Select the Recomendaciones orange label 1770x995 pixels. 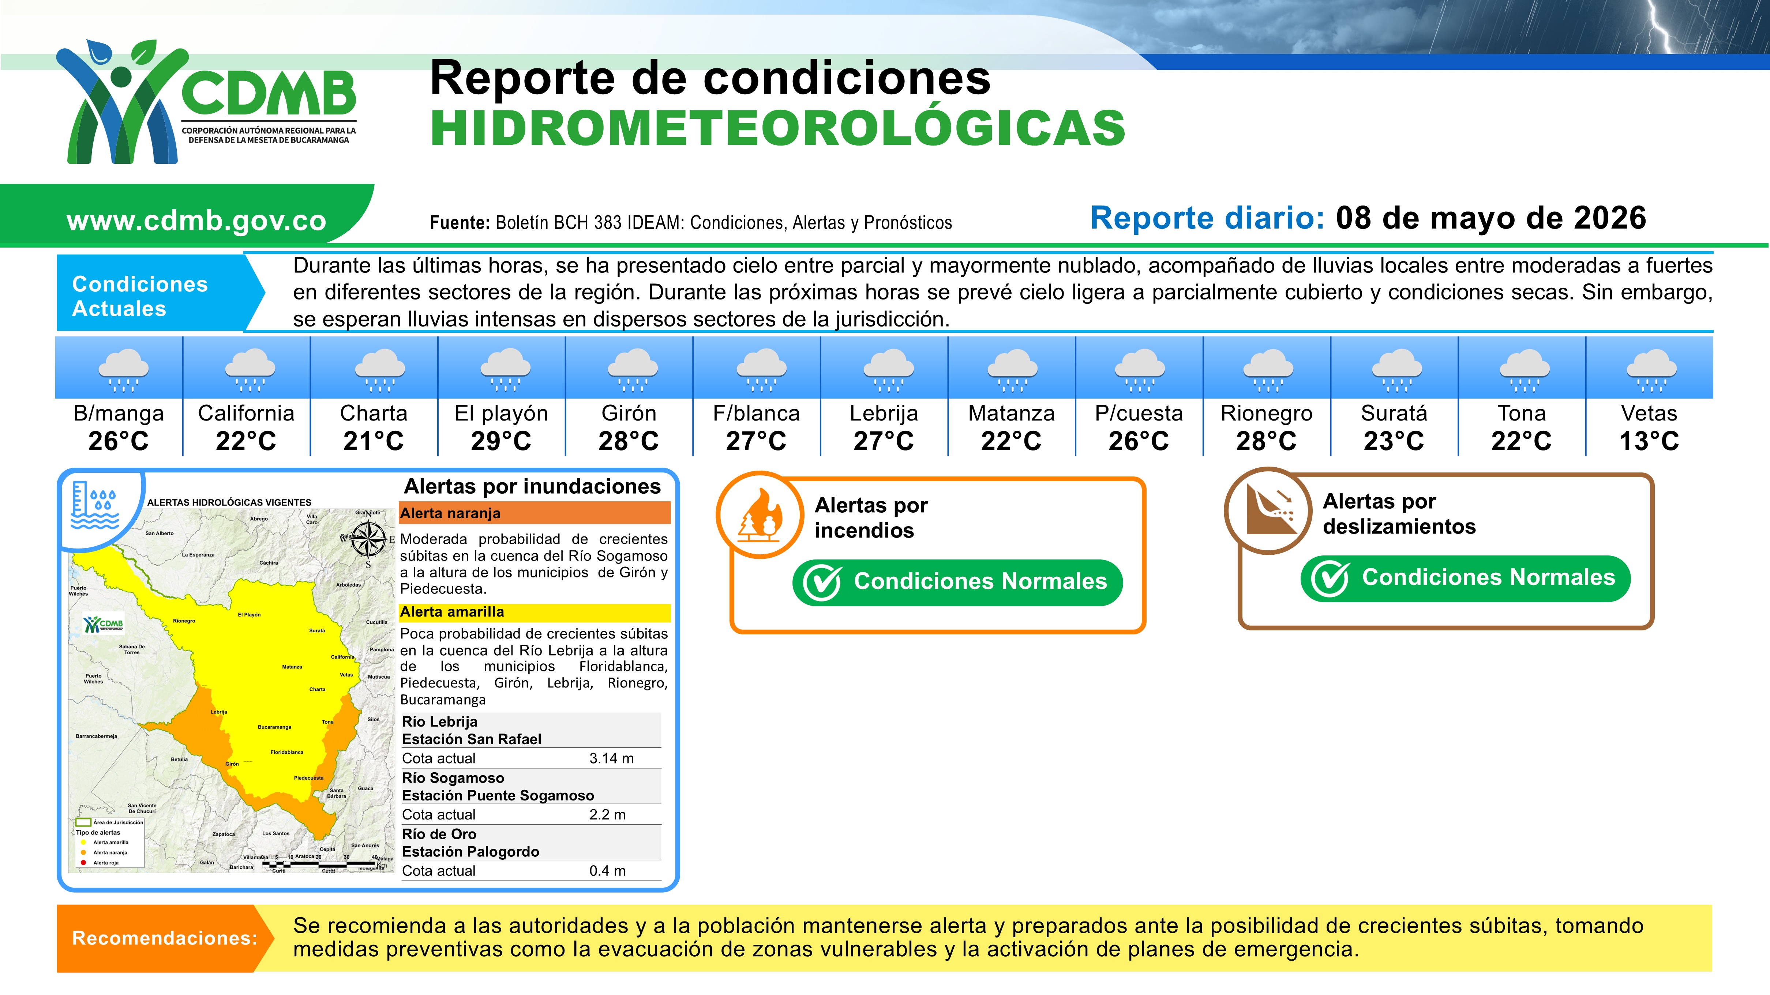165,938
